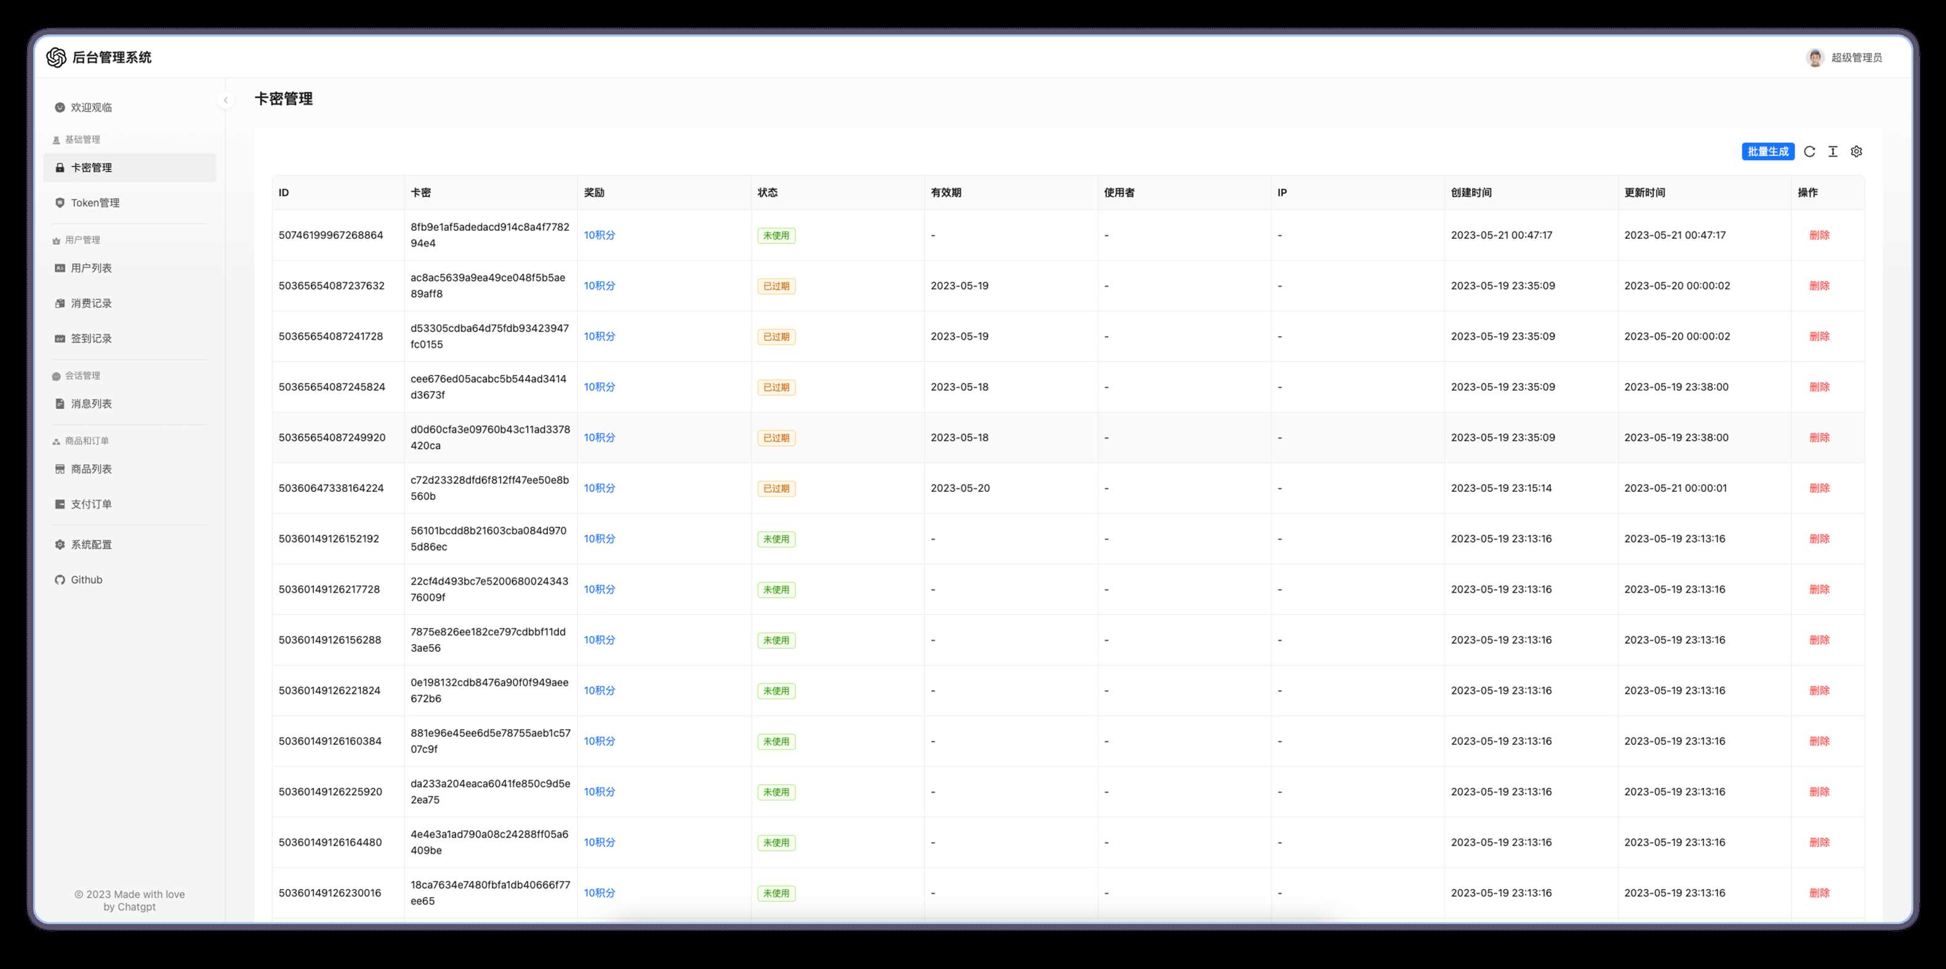This screenshot has width=1946, height=969.
Task: Open the Github link in the sidebar
Action: (x=86, y=579)
